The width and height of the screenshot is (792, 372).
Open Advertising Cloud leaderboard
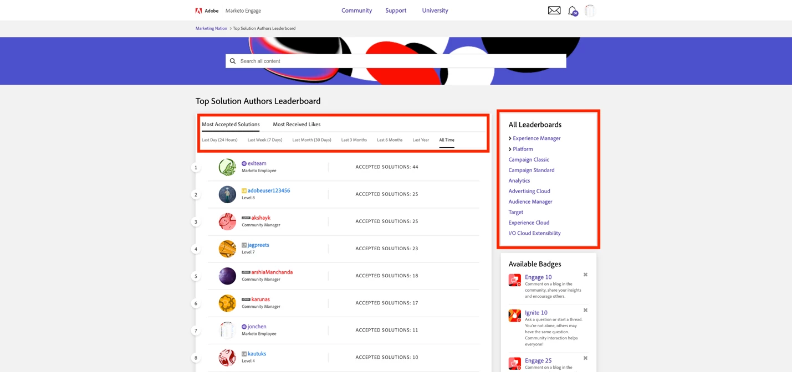(x=529, y=191)
